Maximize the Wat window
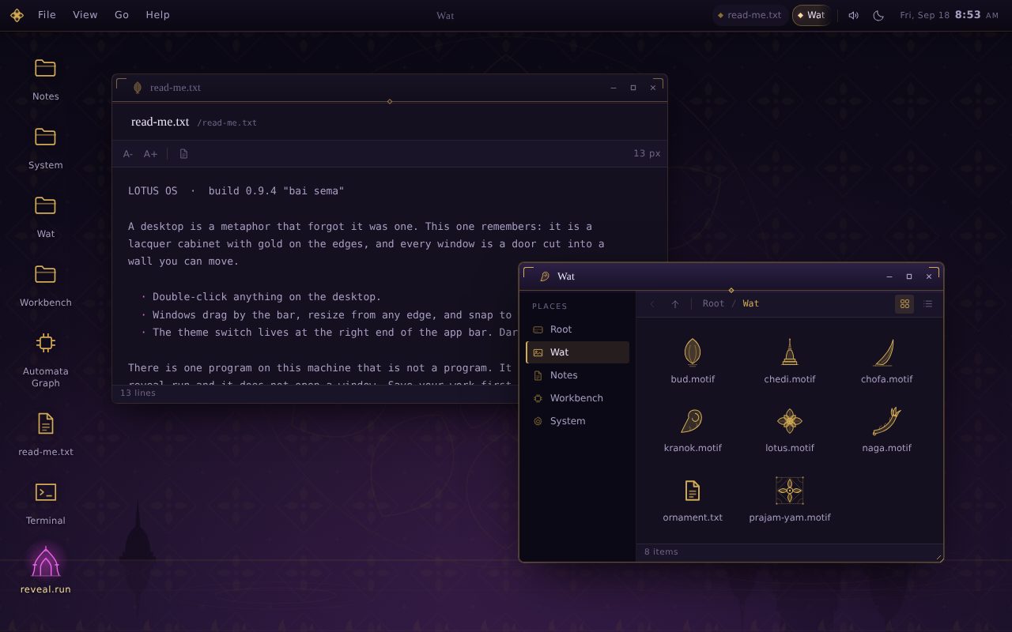 pyautogui.click(x=909, y=276)
